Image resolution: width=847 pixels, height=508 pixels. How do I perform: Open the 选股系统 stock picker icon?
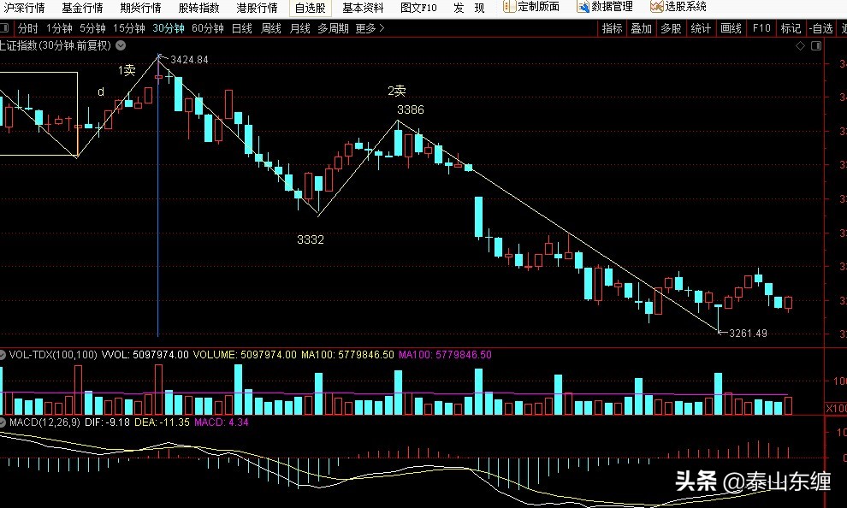point(656,7)
